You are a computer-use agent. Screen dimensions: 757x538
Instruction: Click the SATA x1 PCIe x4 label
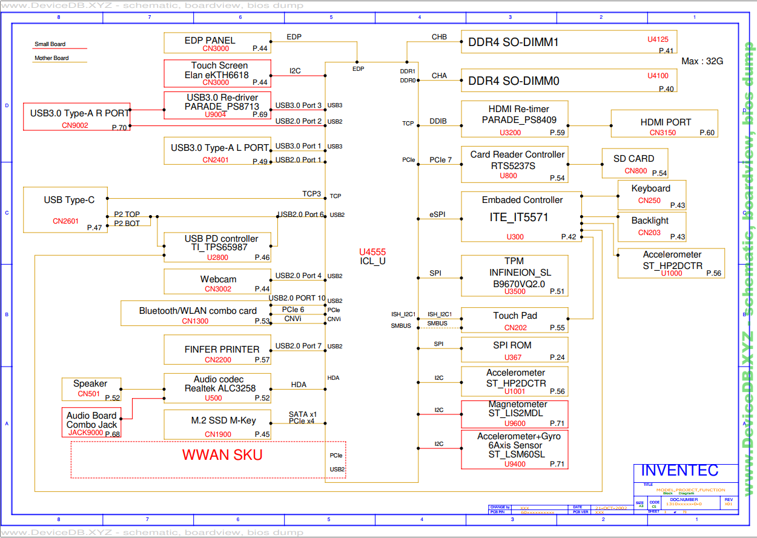pos(303,417)
